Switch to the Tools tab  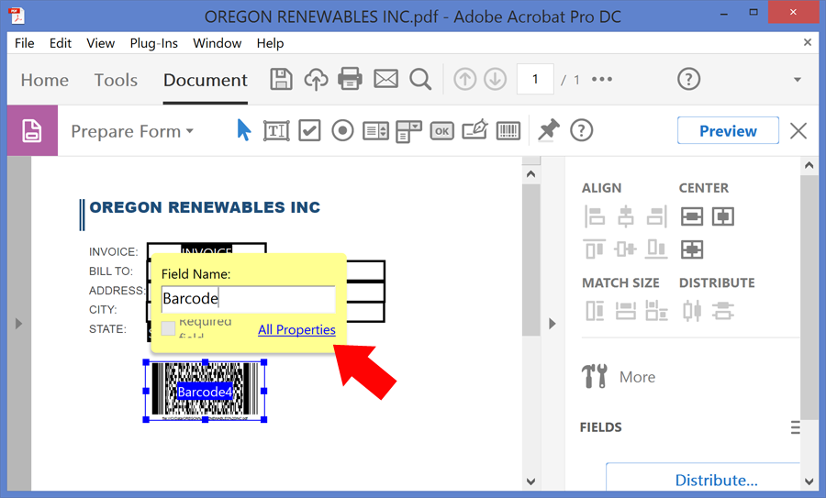(116, 80)
